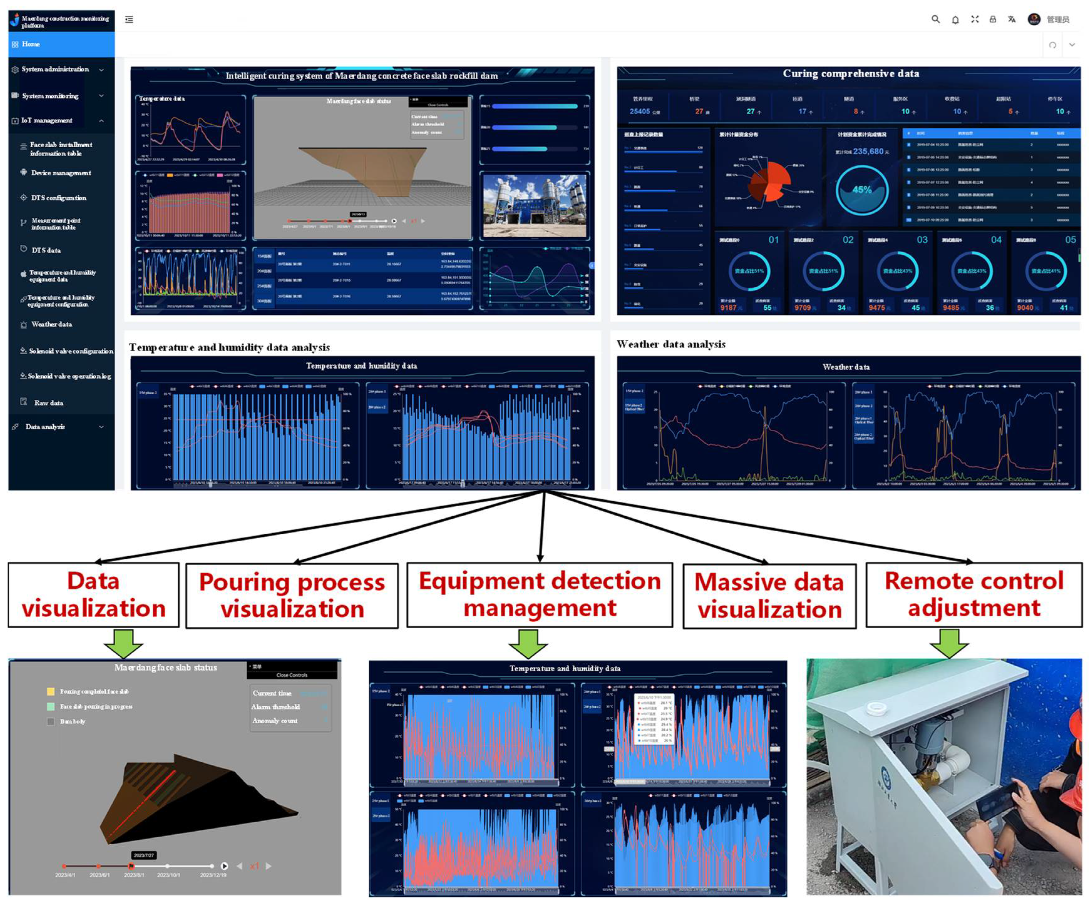
Task: Click the 2023/10/1 point on timeline slider
Action: tap(167, 866)
